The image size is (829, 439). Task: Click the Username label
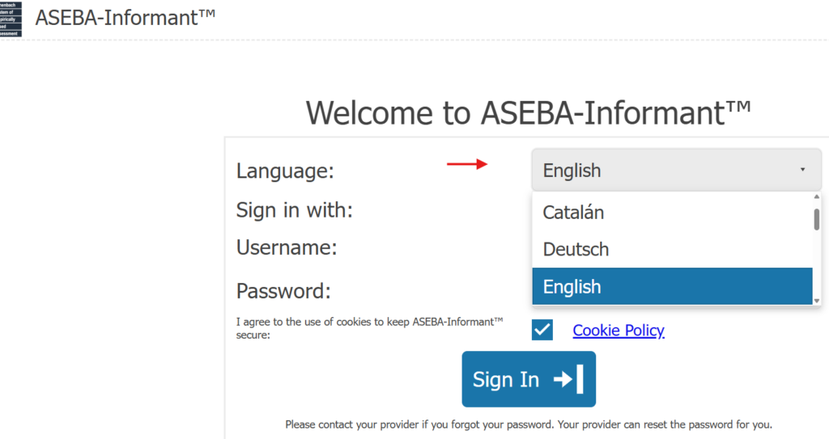pos(286,247)
